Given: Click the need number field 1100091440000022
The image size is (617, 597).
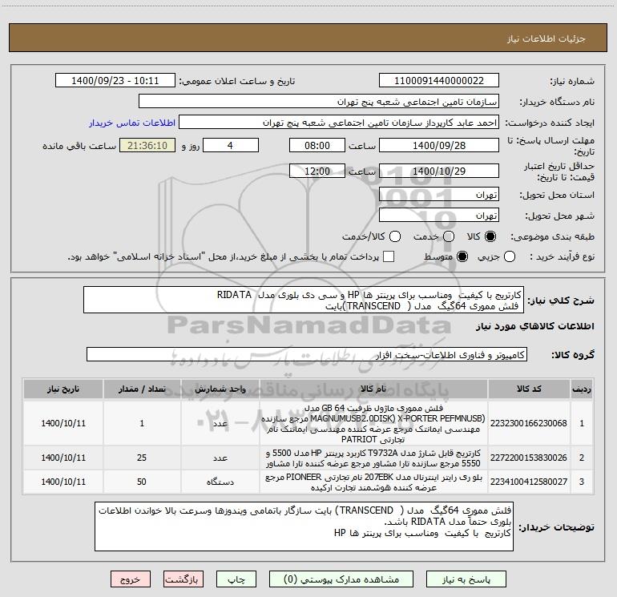Looking at the screenshot, I should 439,81.
